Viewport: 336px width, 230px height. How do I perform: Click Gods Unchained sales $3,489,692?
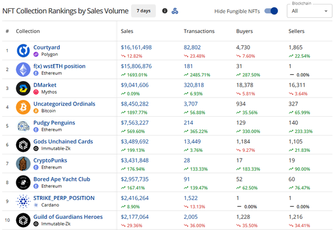pyautogui.click(x=134, y=142)
